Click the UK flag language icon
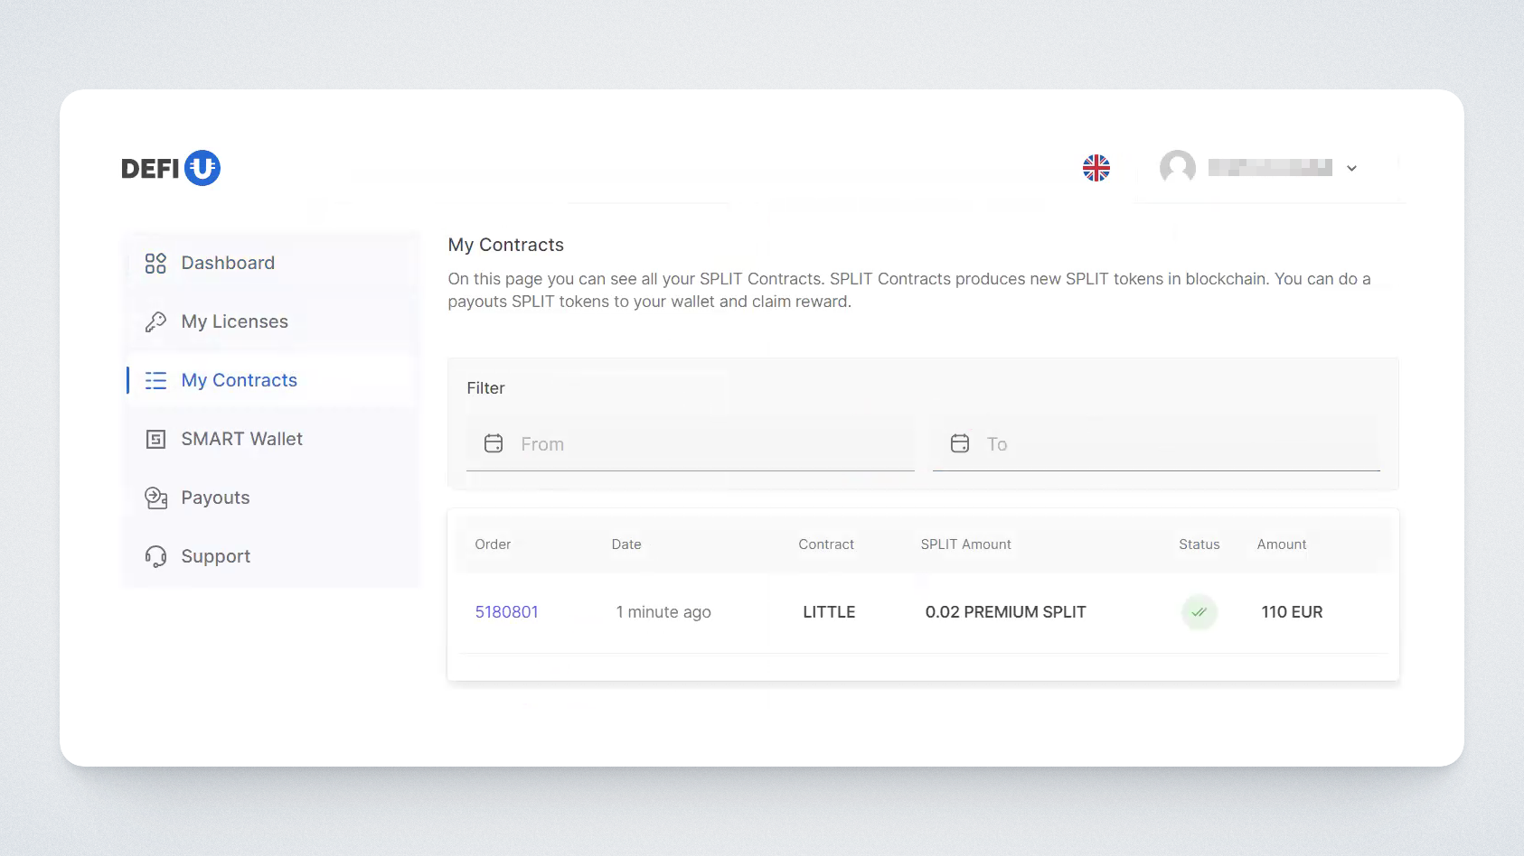The image size is (1524, 856). [x=1096, y=168]
